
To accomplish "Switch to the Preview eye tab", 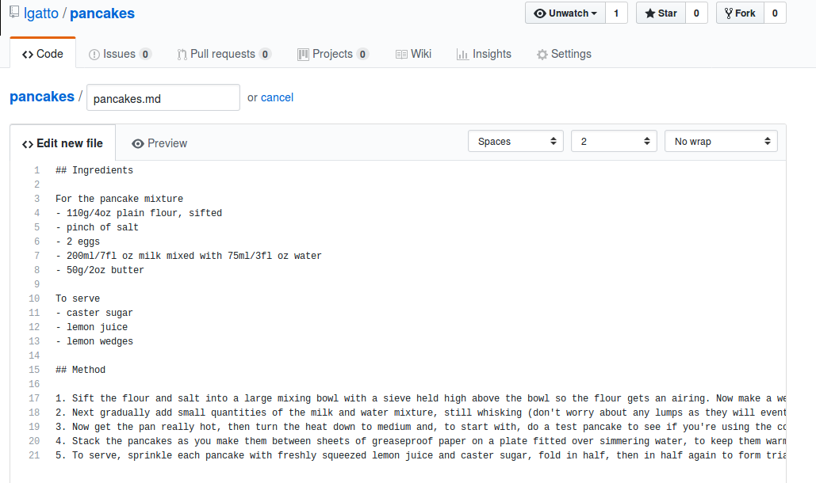I will [x=159, y=143].
